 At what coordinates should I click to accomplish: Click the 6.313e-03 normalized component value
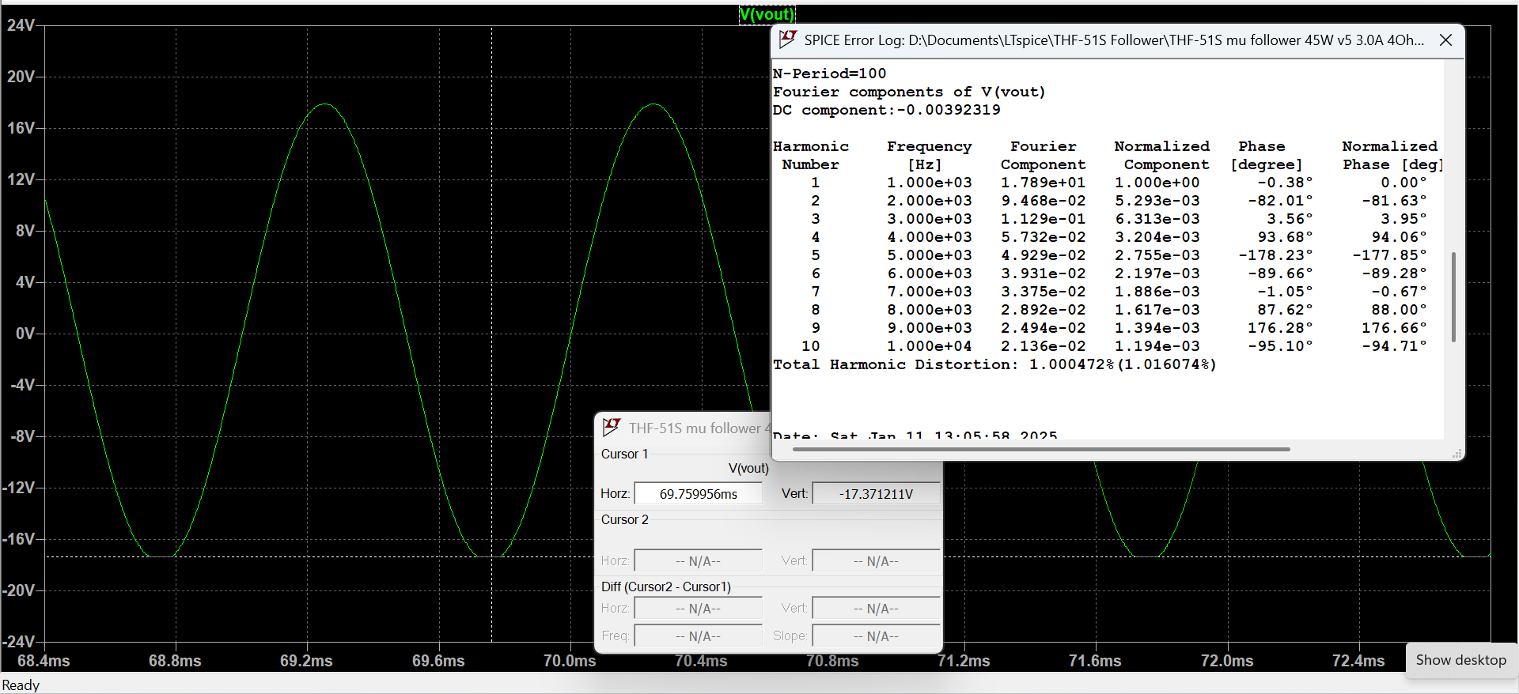[x=1157, y=219]
